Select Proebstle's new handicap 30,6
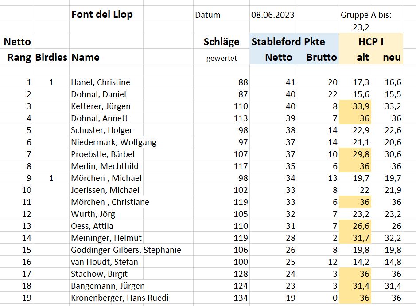Screen dimensions: 416x306 [393, 154]
